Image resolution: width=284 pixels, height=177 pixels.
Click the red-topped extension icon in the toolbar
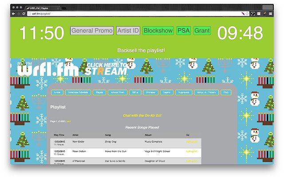click(259, 14)
